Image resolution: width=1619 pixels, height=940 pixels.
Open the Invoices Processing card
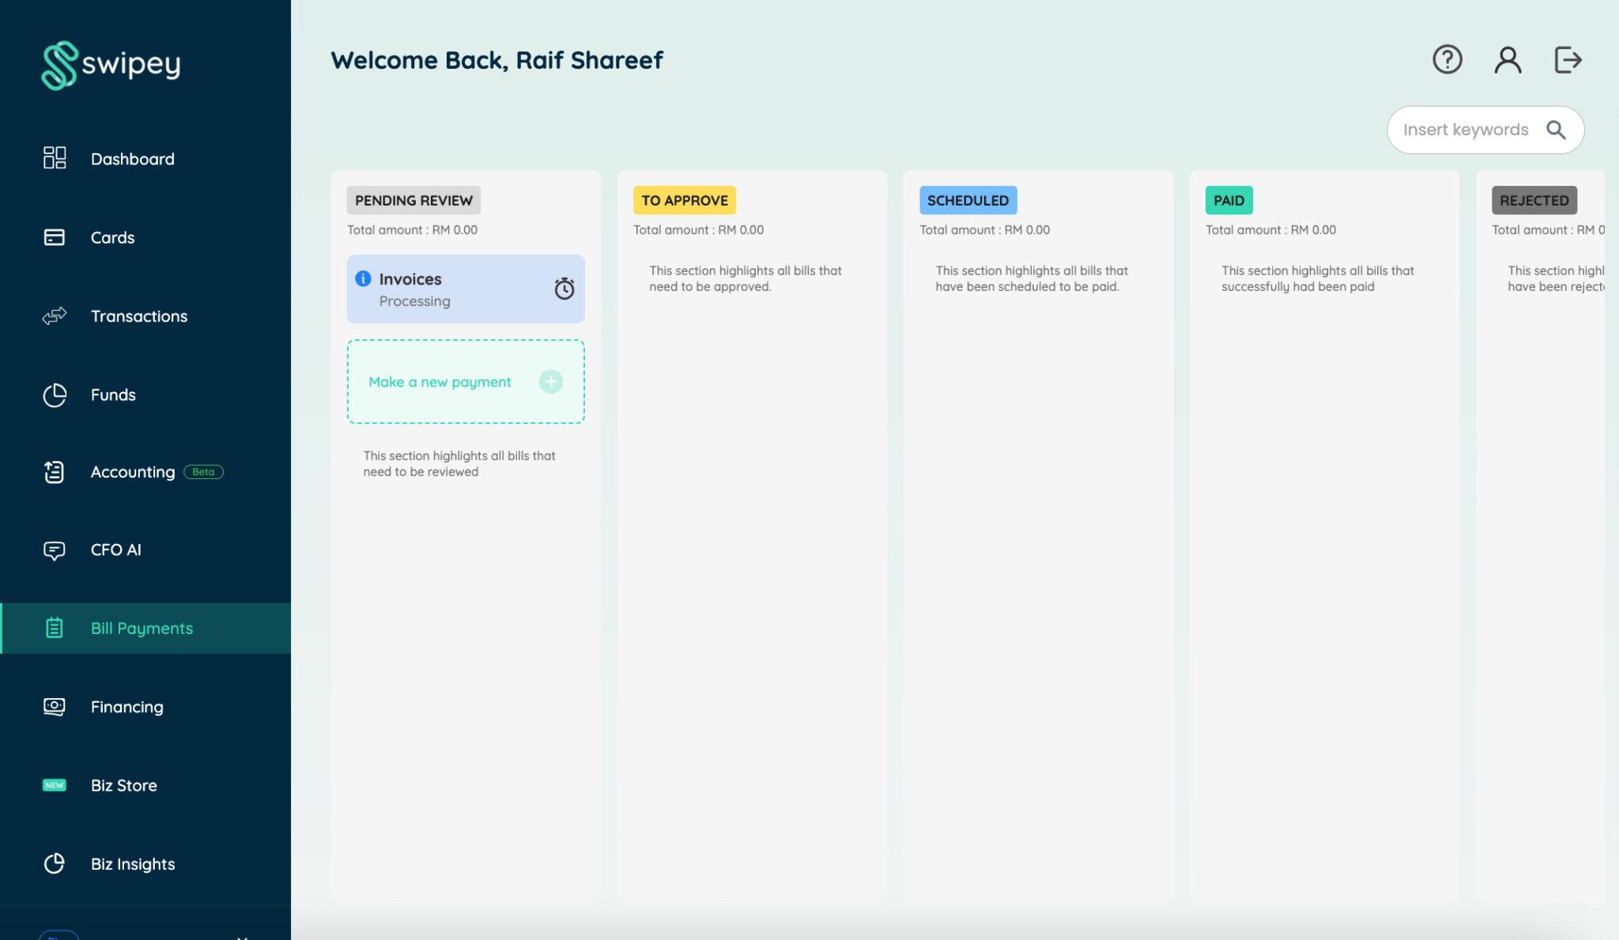(443, 289)
